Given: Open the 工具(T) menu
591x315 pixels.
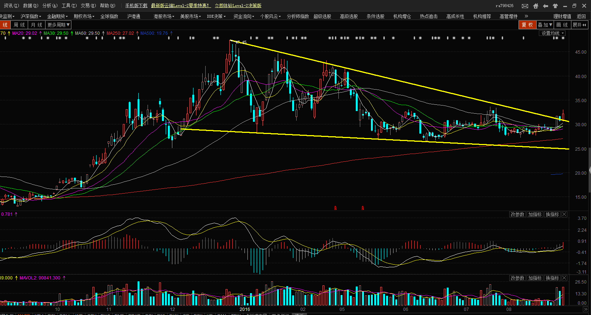Looking at the screenshot, I should [x=69, y=6].
